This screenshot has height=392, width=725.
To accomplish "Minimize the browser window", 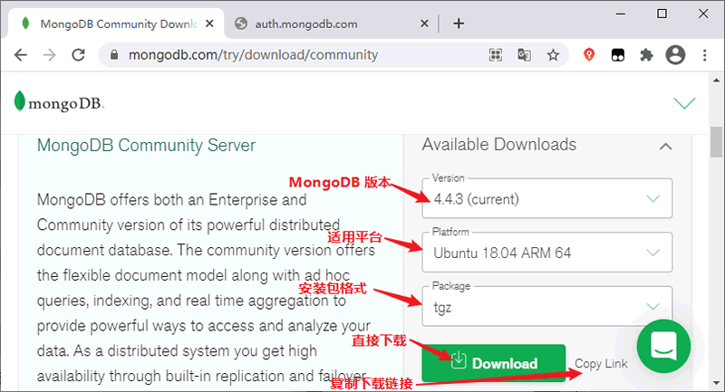I will pyautogui.click(x=621, y=14).
